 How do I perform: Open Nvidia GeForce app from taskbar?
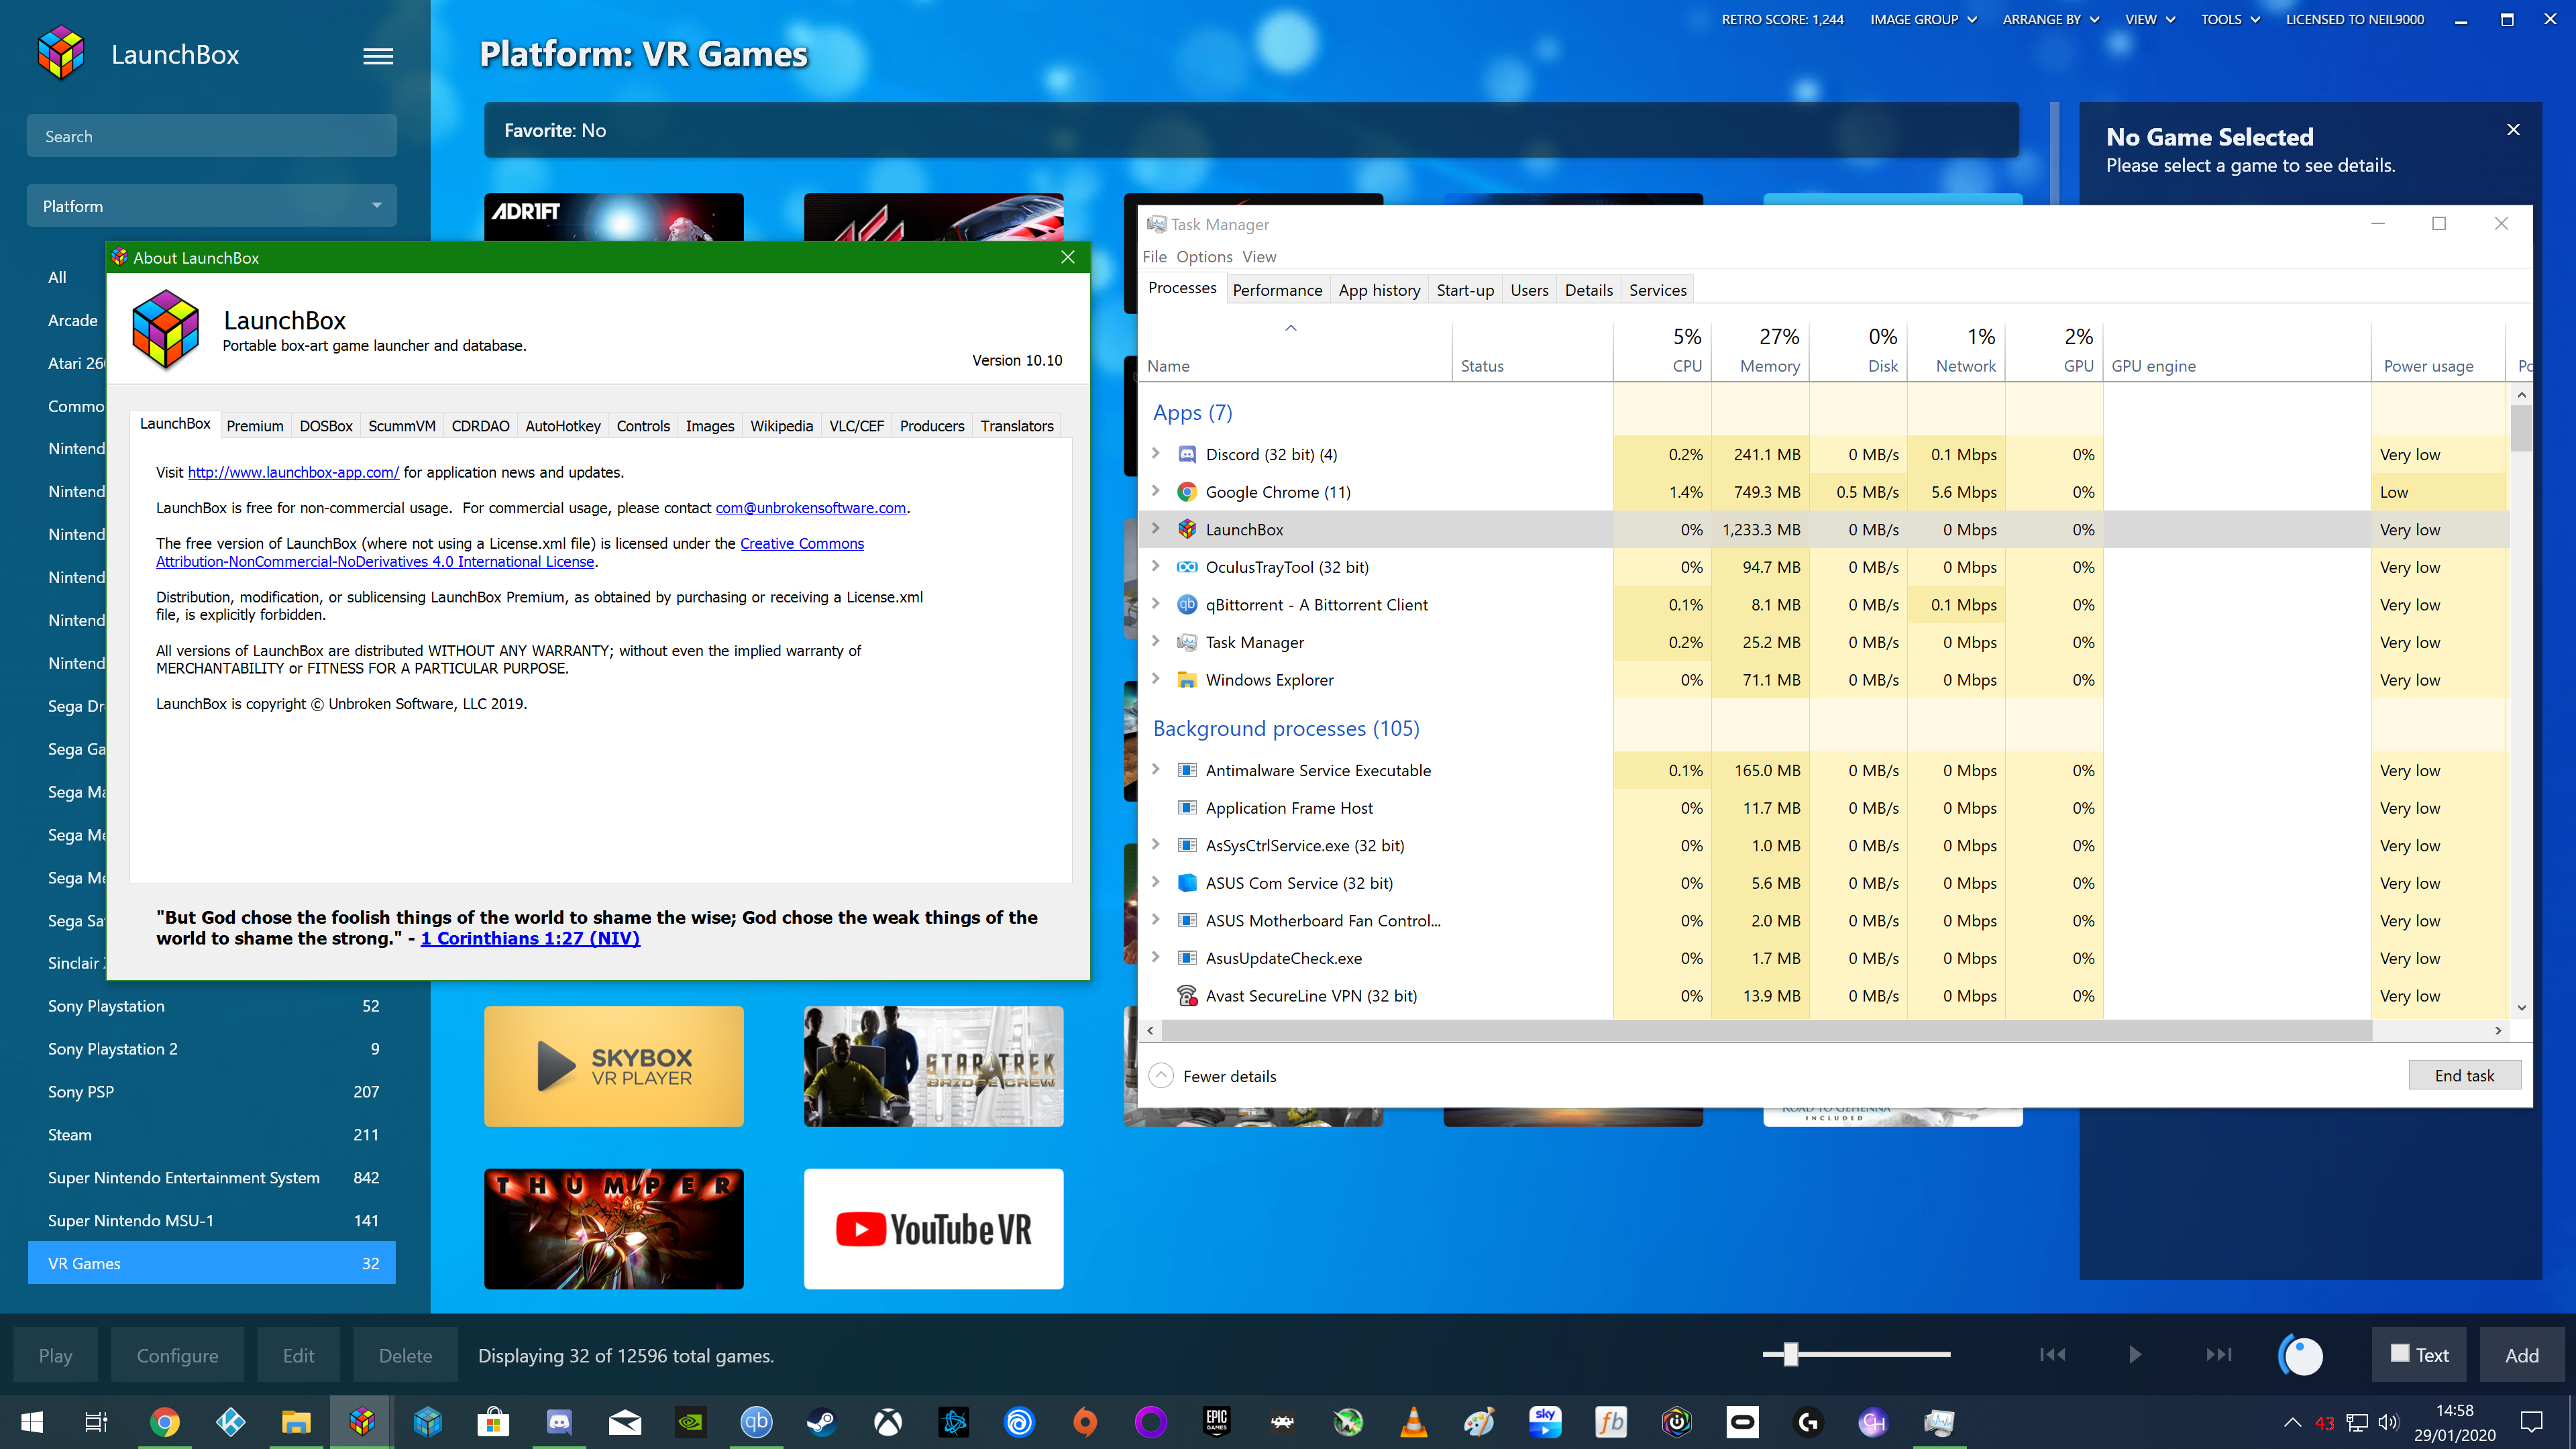point(690,1422)
